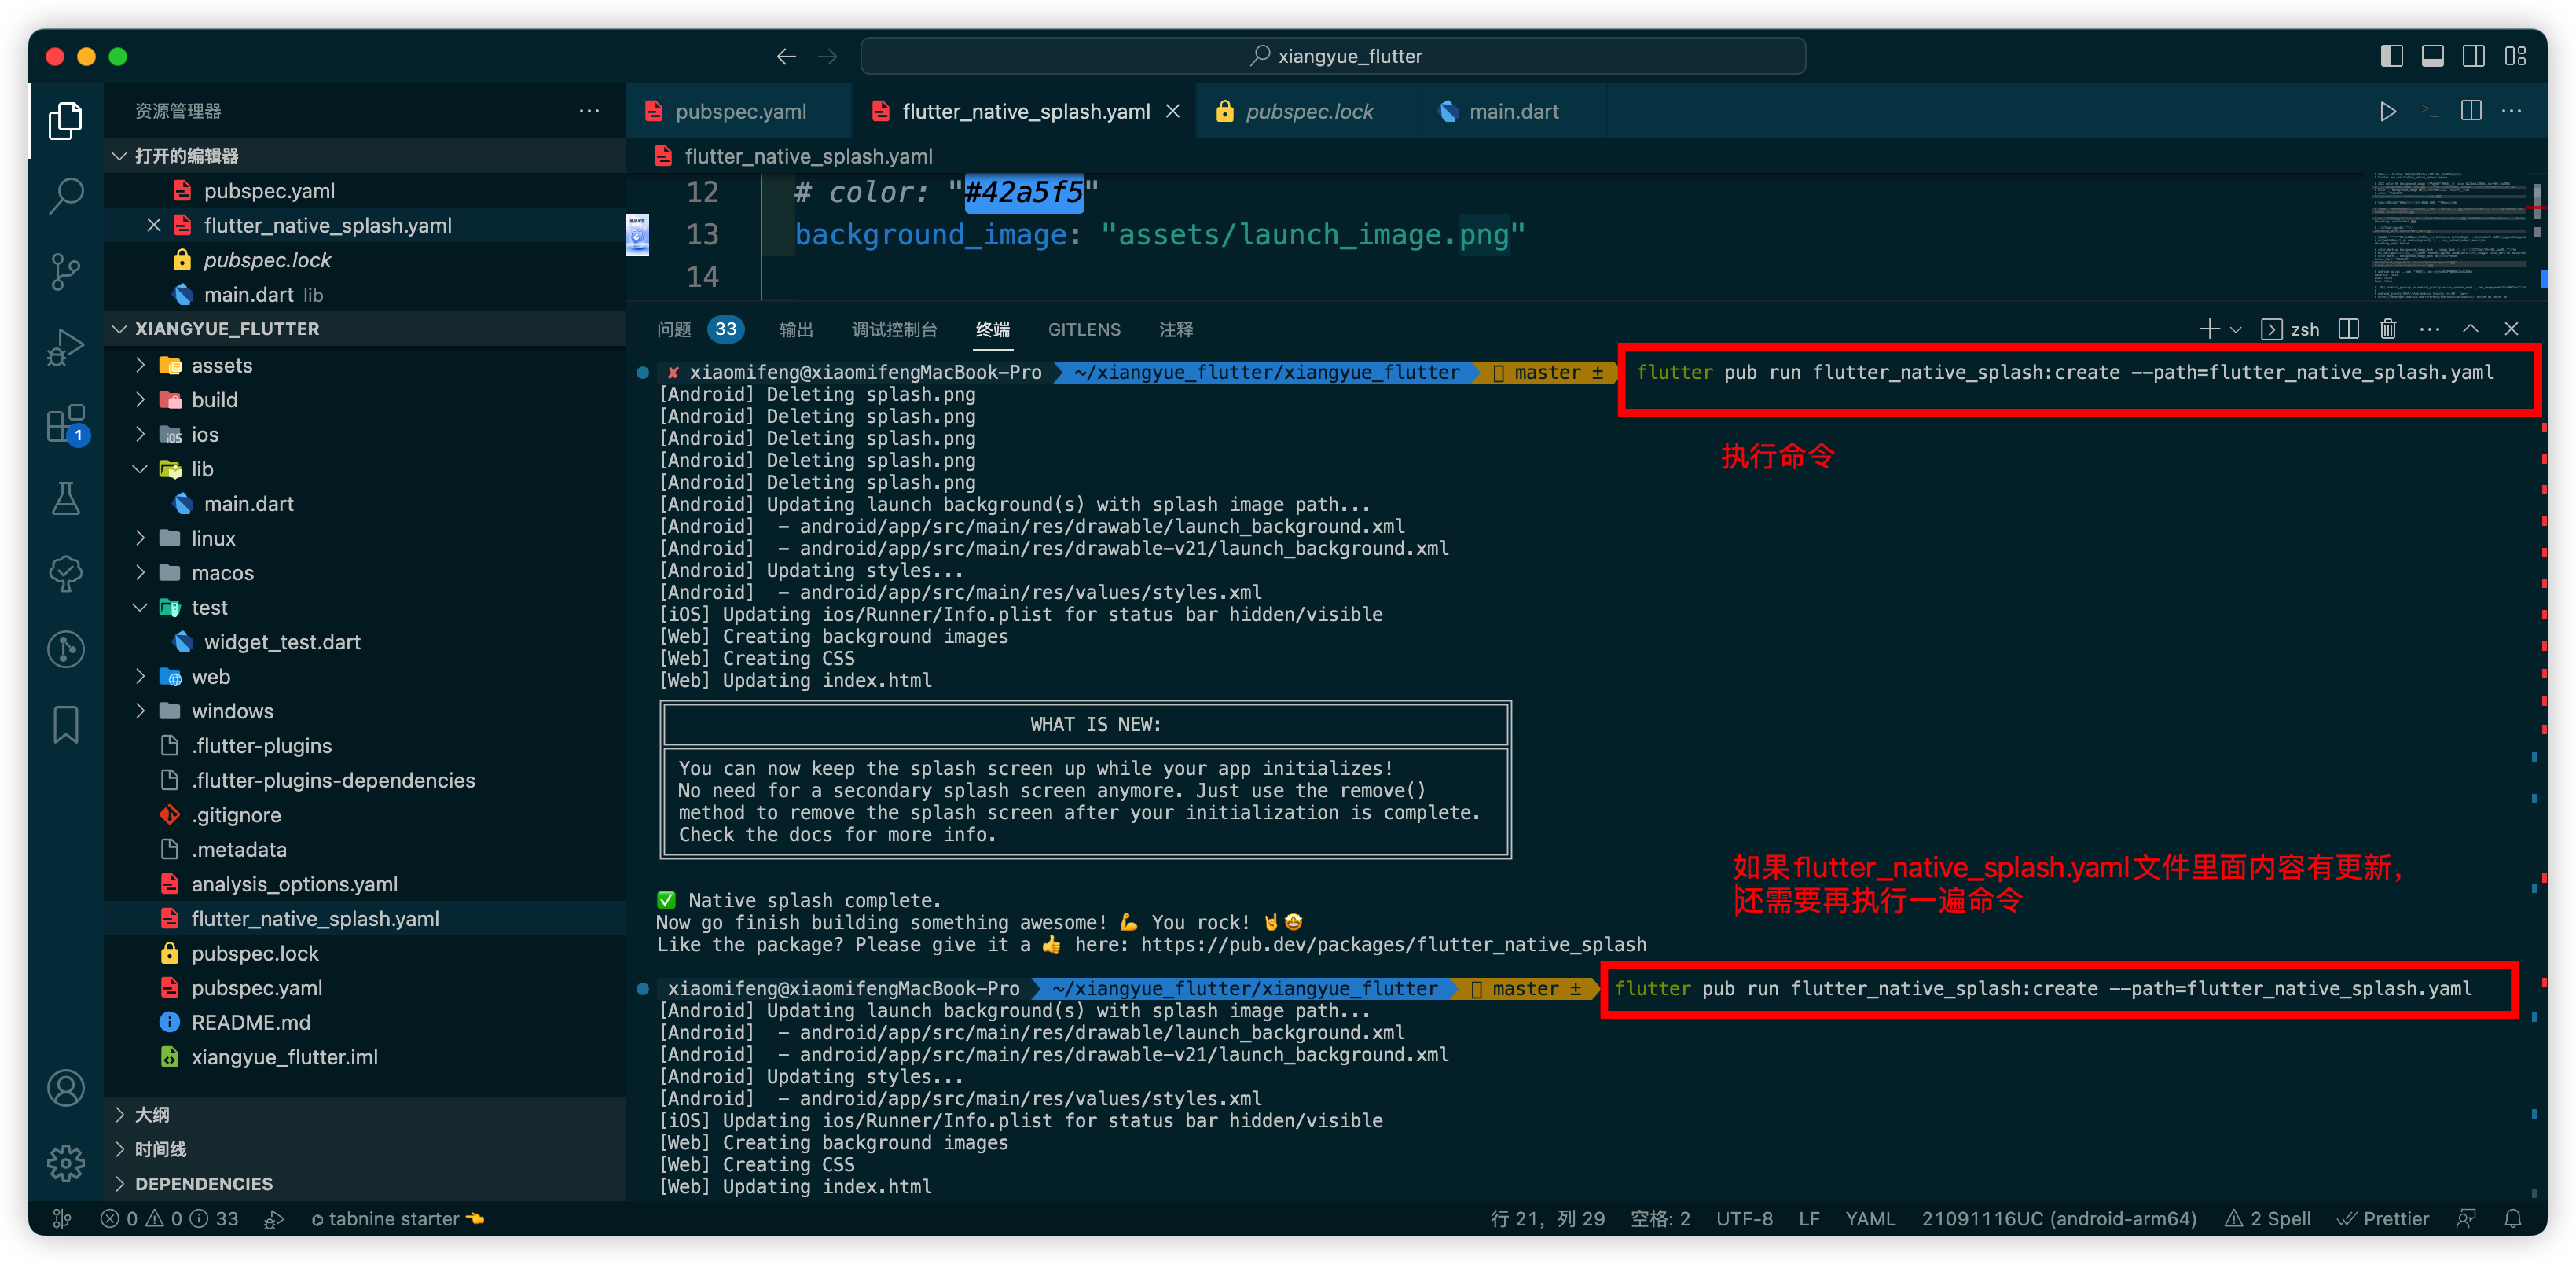Toggle the bottom panel visibility
Viewport: 2576px width, 1264px height.
tap(2432, 56)
